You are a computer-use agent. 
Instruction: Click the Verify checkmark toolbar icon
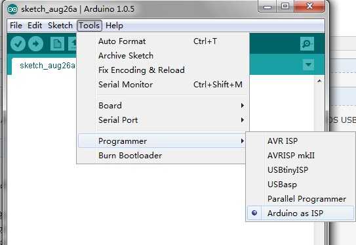pyautogui.click(x=18, y=43)
